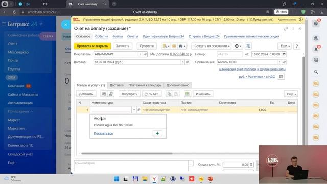327x184 pixels.
Task: Click the Показать все link
Action: pyautogui.click(x=103, y=133)
